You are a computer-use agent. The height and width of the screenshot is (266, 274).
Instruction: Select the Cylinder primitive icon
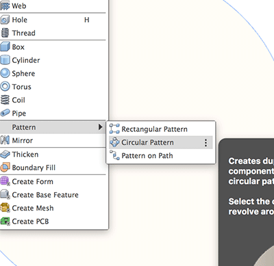coord(5,60)
